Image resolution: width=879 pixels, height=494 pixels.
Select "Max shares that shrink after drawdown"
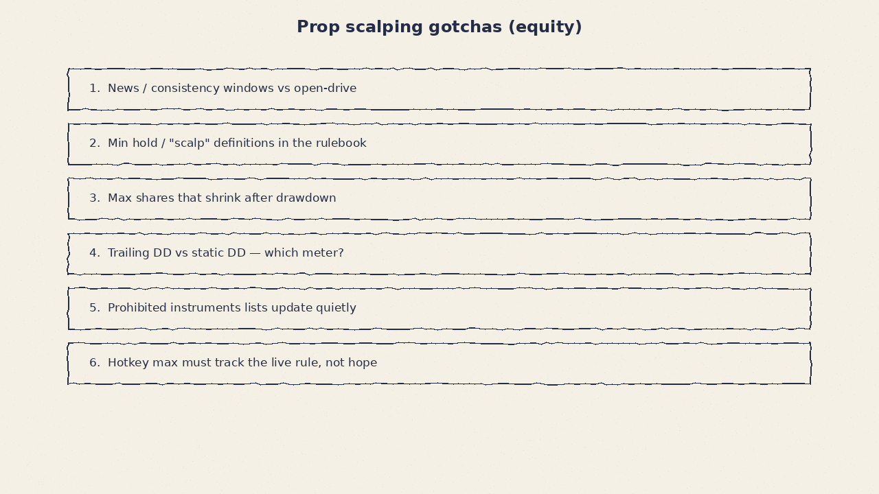point(439,199)
